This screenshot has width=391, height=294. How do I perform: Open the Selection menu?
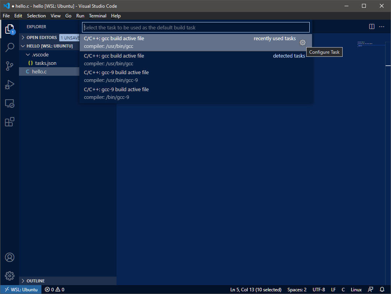pos(36,16)
